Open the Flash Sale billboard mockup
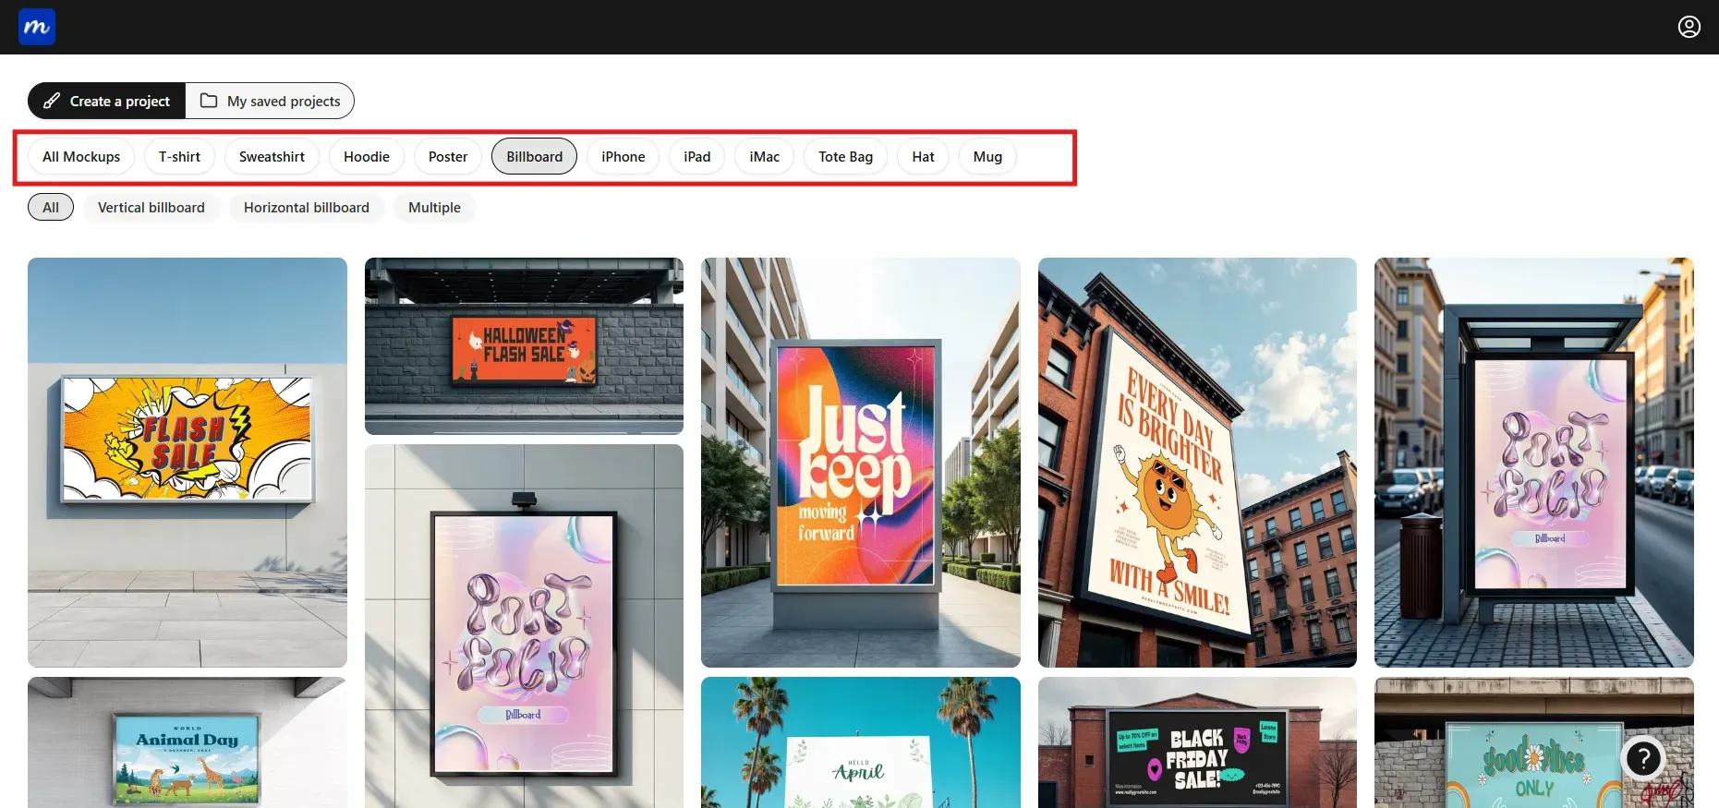The image size is (1719, 808). click(x=188, y=462)
